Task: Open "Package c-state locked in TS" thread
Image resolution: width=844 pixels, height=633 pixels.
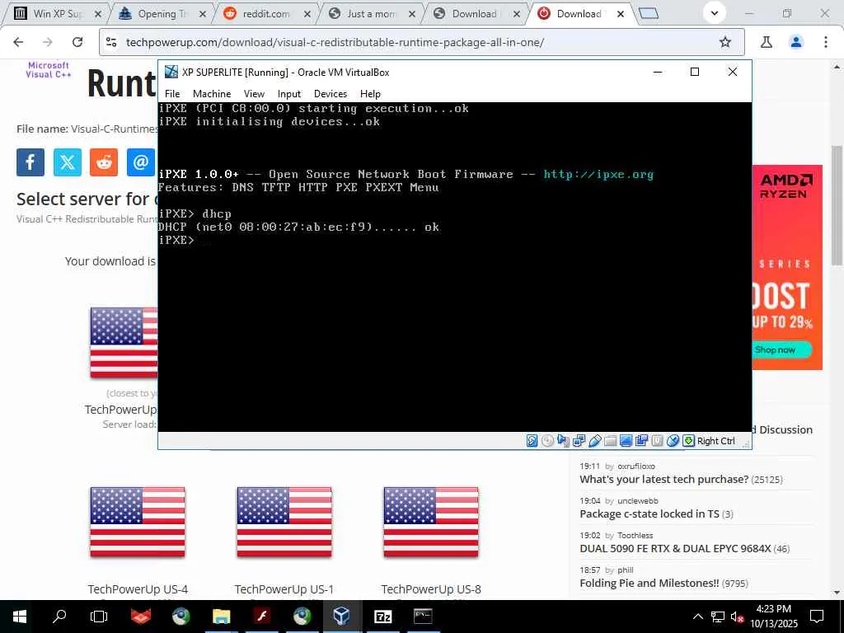Action: point(649,513)
